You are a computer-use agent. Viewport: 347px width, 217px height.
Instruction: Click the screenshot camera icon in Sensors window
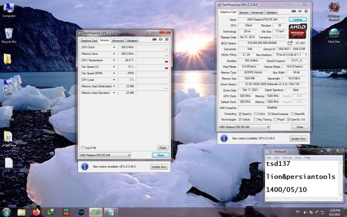pyautogui.click(x=154, y=40)
